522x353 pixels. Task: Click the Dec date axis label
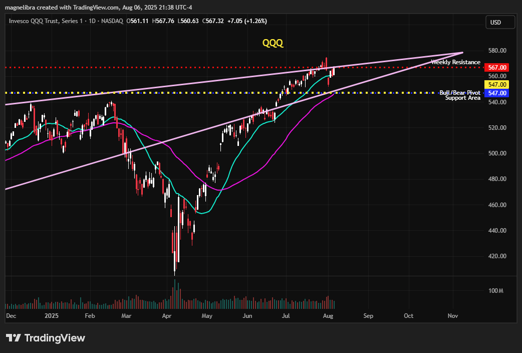pyautogui.click(x=11, y=316)
